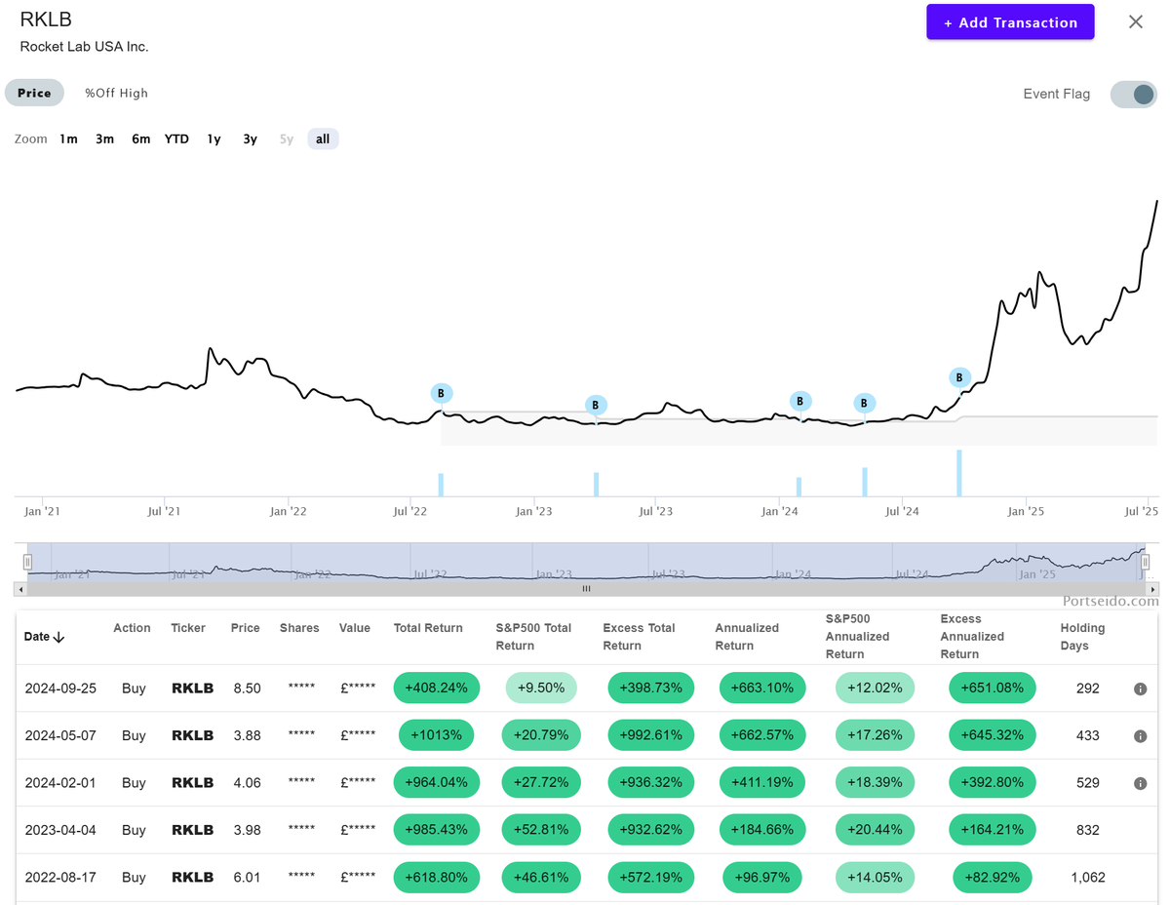1170x905 pixels.
Task: Click the +618.80% total return badge
Action: click(438, 877)
